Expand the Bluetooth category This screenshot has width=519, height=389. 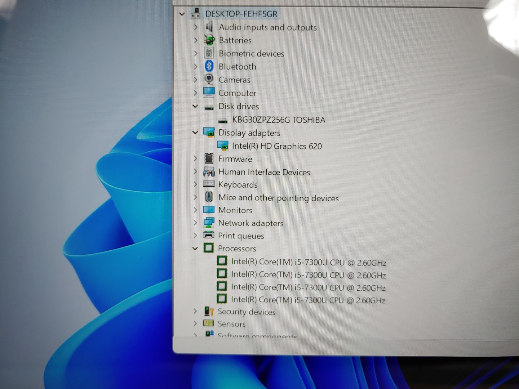click(x=196, y=67)
